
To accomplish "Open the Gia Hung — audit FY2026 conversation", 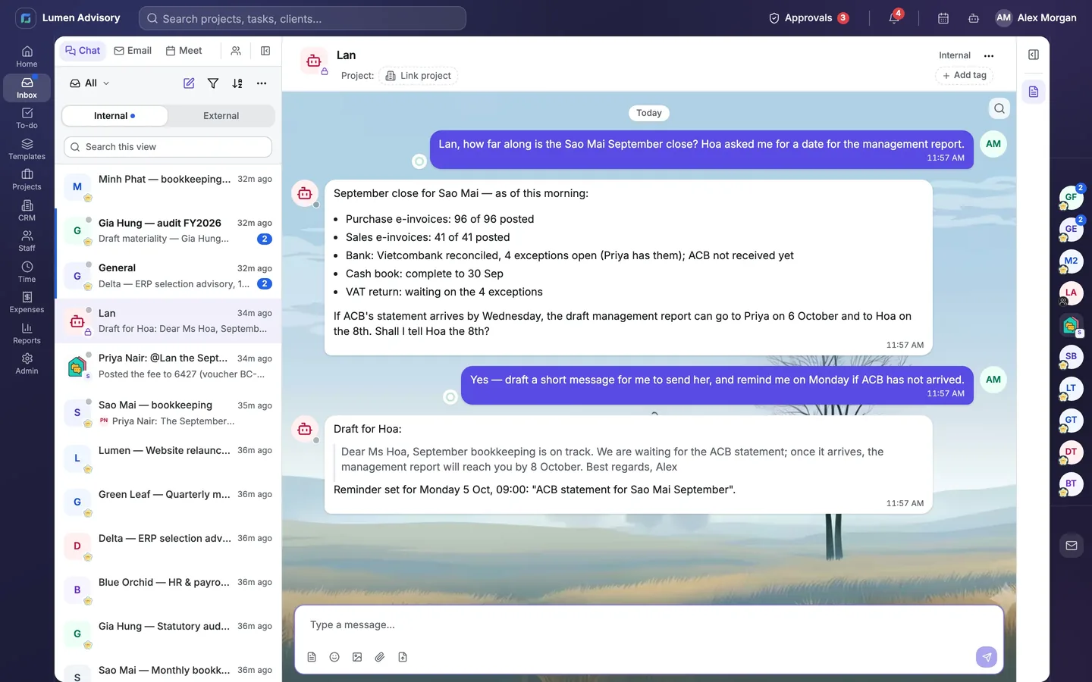I will coord(168,231).
